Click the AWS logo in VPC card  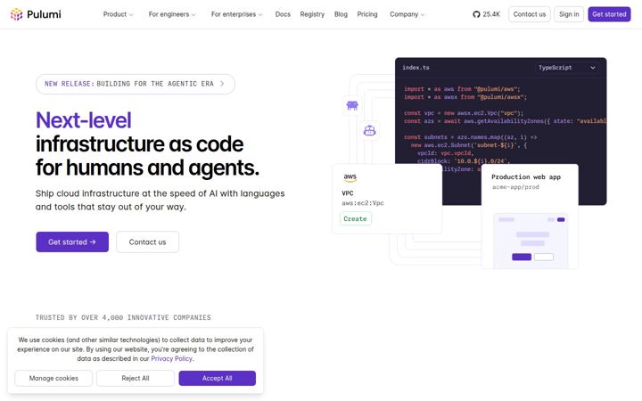pos(350,177)
